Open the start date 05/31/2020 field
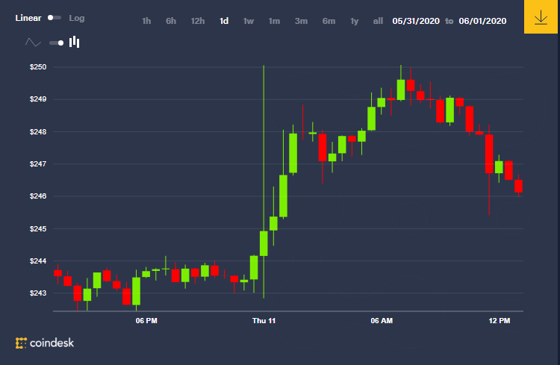 (x=416, y=21)
